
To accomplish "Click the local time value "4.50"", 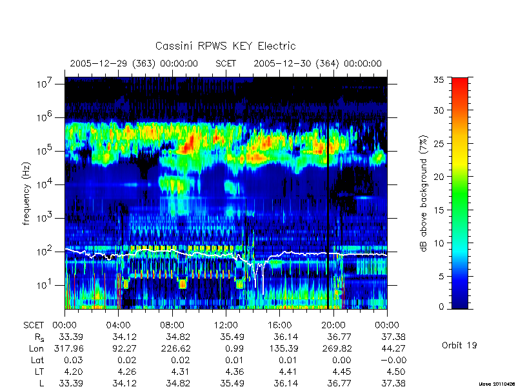I will 396,372.
